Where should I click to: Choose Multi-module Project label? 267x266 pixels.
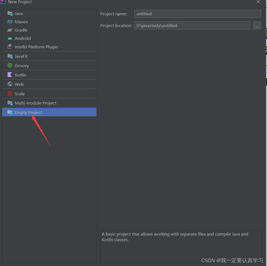tap(35, 103)
